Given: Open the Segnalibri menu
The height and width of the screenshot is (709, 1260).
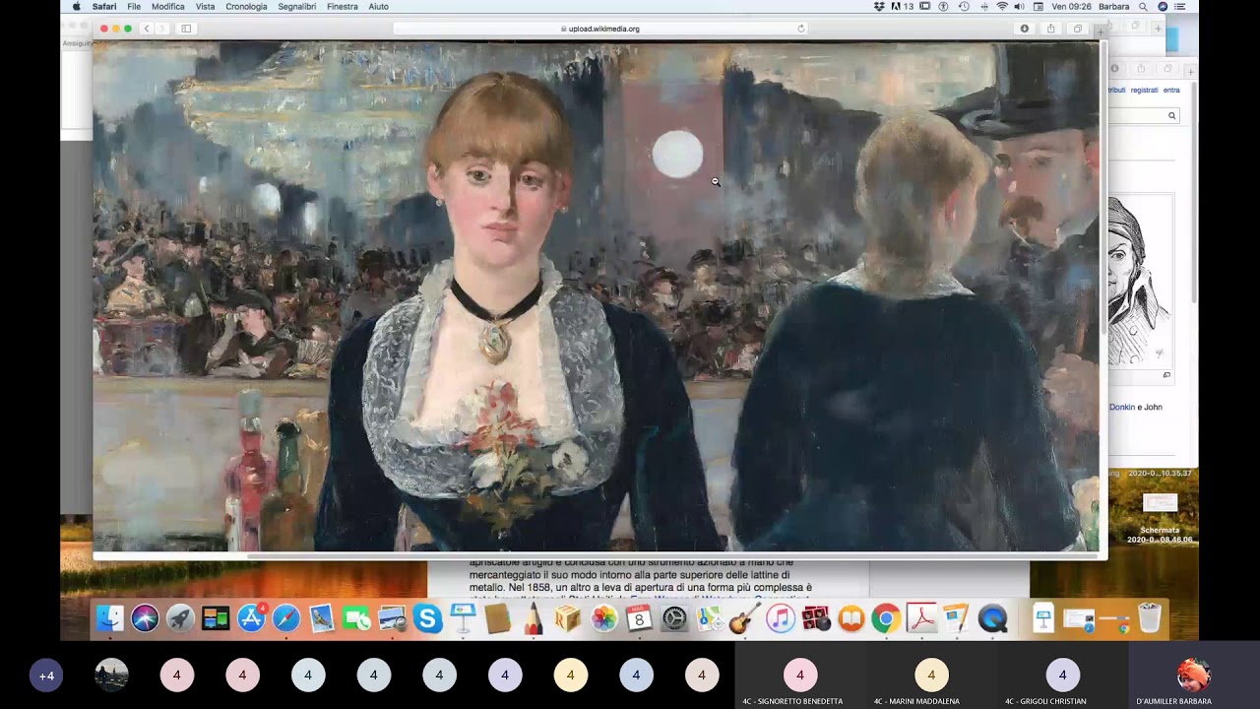Looking at the screenshot, I should point(297,6).
